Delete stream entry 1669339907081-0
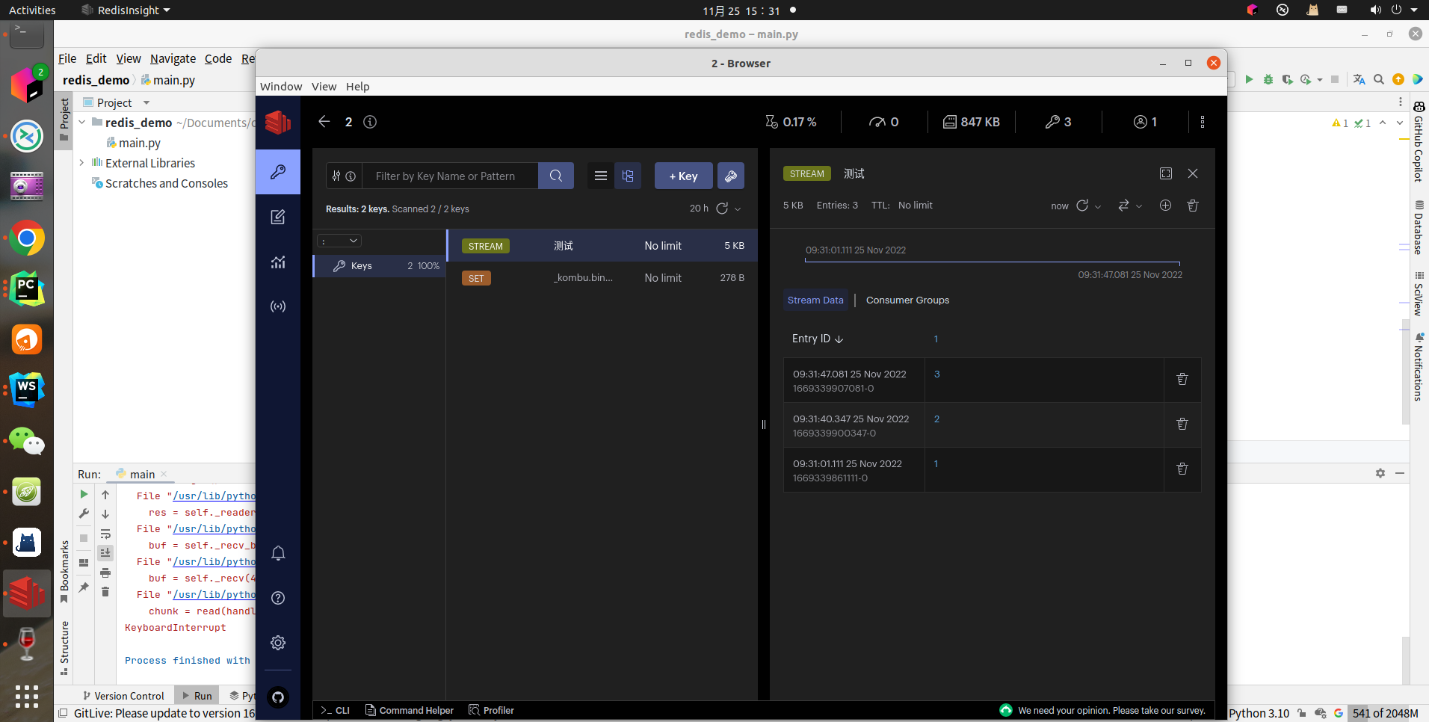 pyautogui.click(x=1182, y=380)
